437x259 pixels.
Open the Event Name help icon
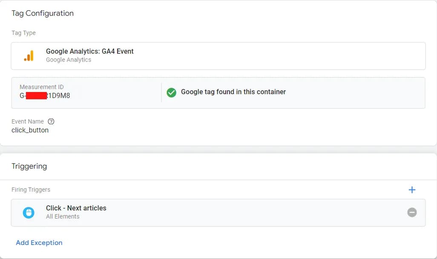tap(51, 121)
